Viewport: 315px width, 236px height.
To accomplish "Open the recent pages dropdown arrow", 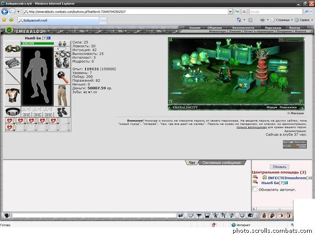I will (18, 12).
